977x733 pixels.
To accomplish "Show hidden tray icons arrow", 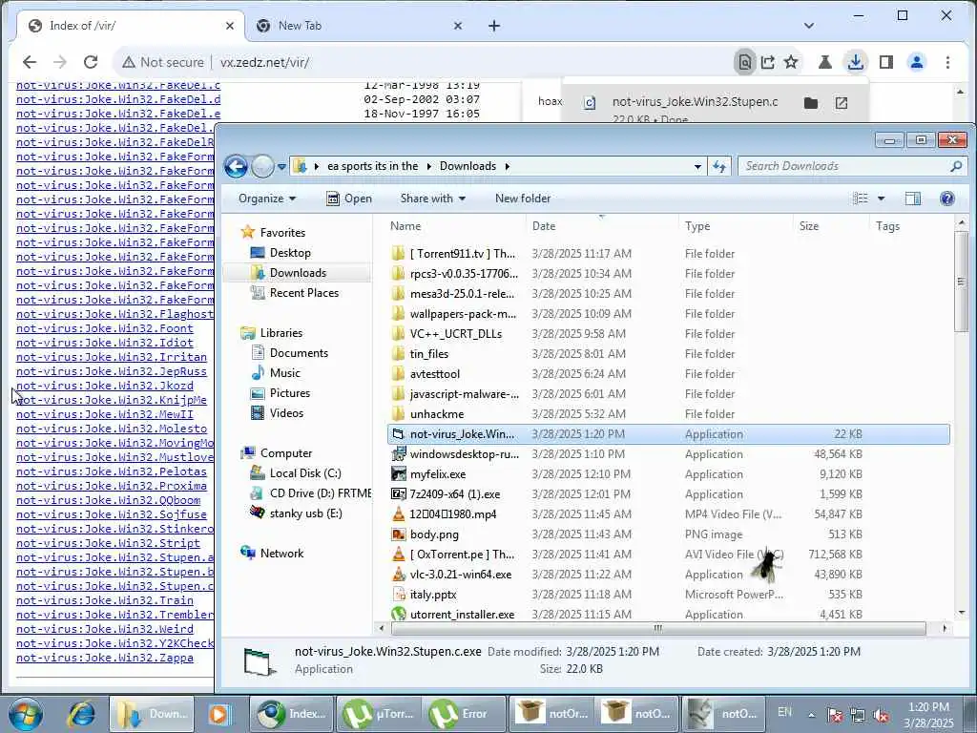I will pyautogui.click(x=811, y=715).
